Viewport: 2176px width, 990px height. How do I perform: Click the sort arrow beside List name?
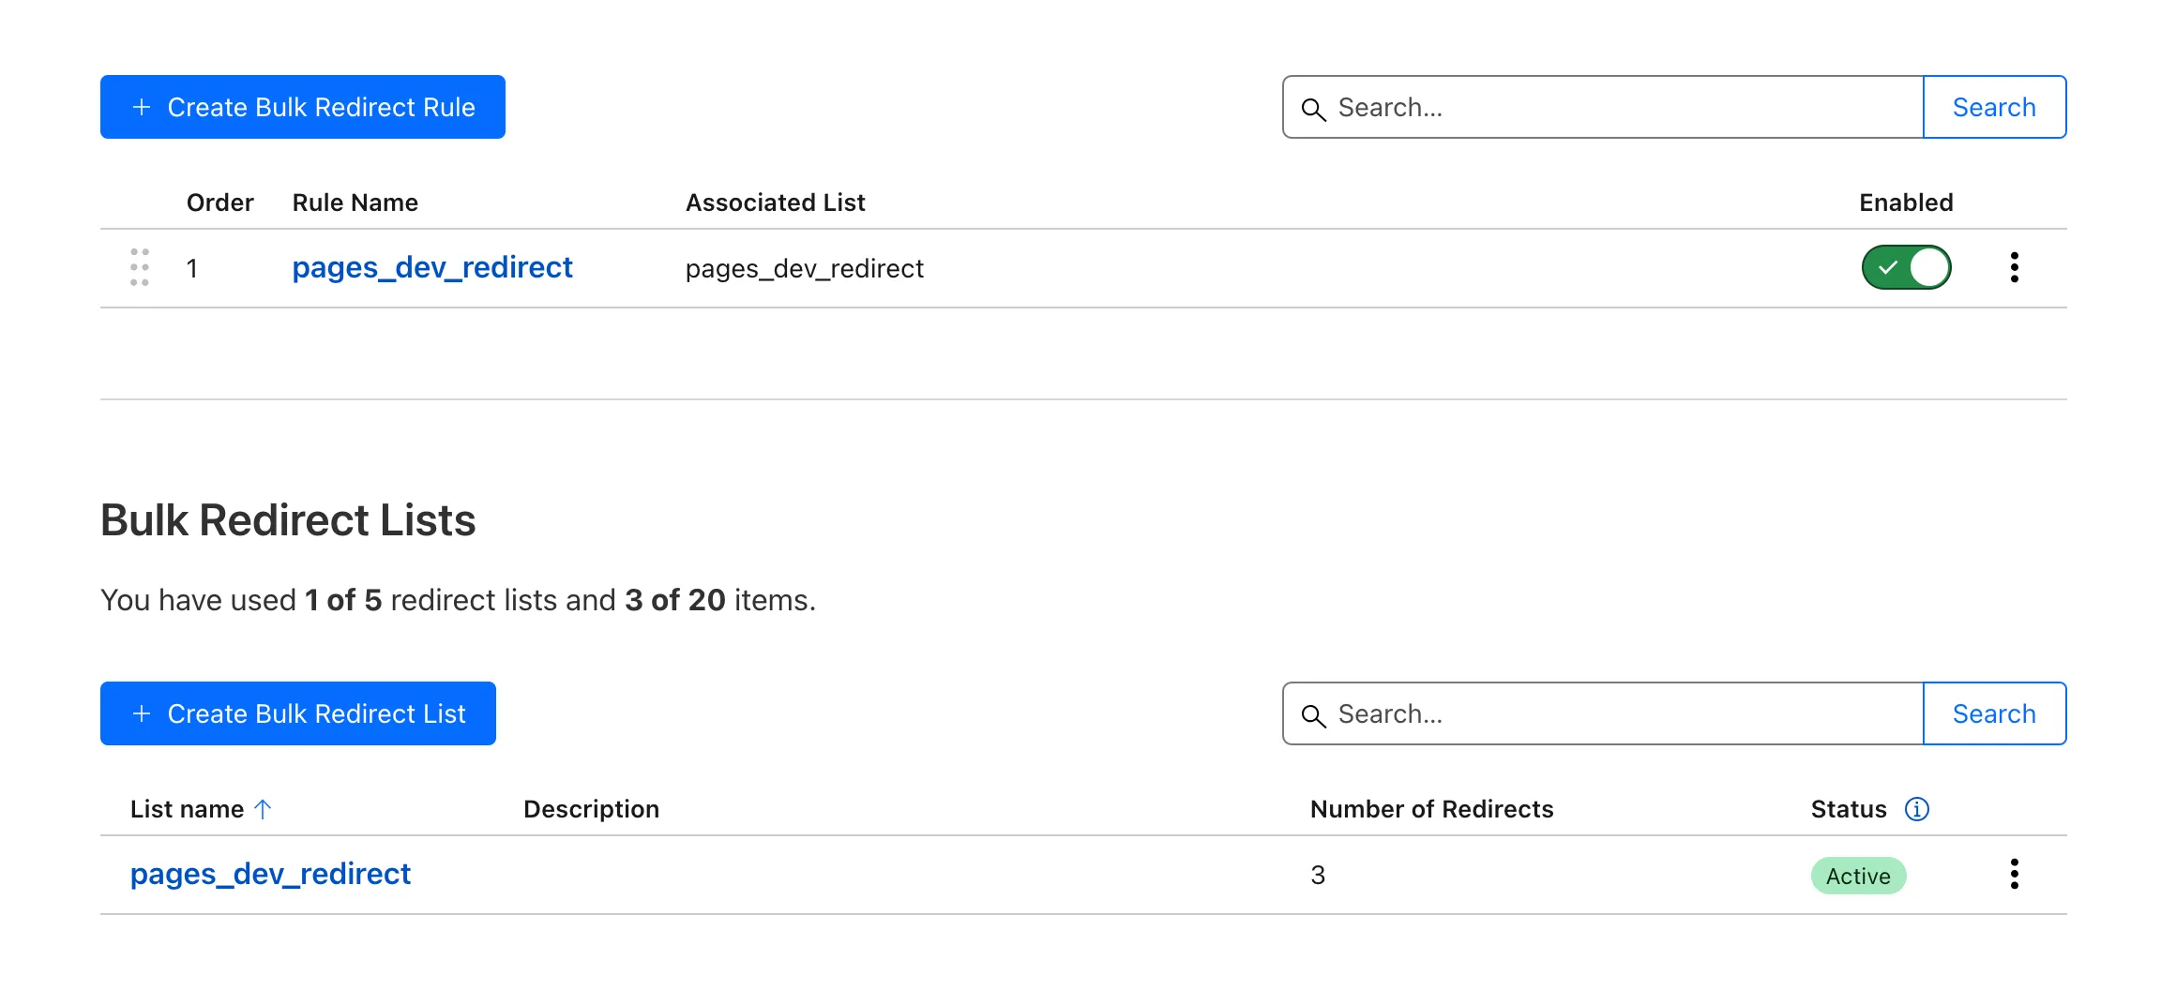coord(263,809)
